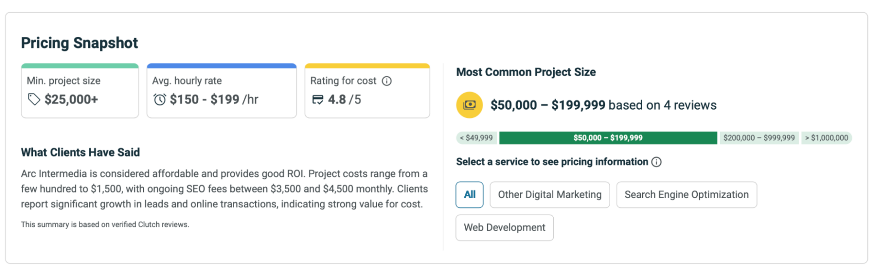Open the info icon beside Select a service
This screenshot has width=875, height=271.
point(656,162)
